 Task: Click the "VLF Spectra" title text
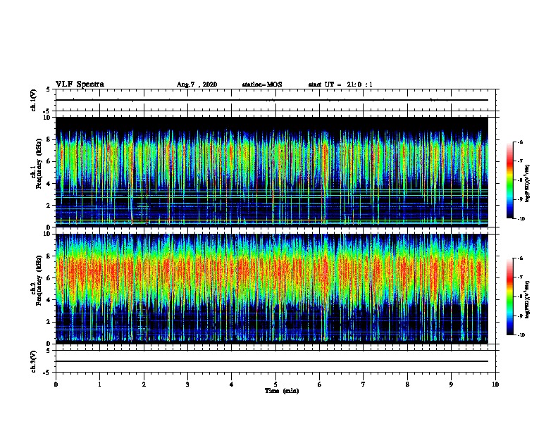click(x=80, y=85)
